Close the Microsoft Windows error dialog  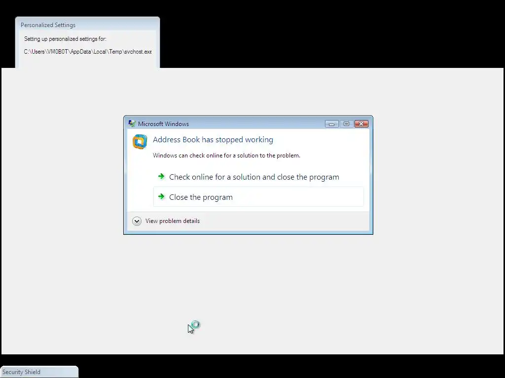[361, 124]
